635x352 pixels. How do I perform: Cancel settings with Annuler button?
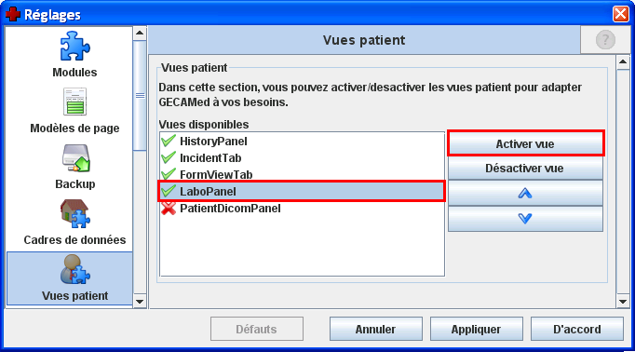click(x=376, y=329)
